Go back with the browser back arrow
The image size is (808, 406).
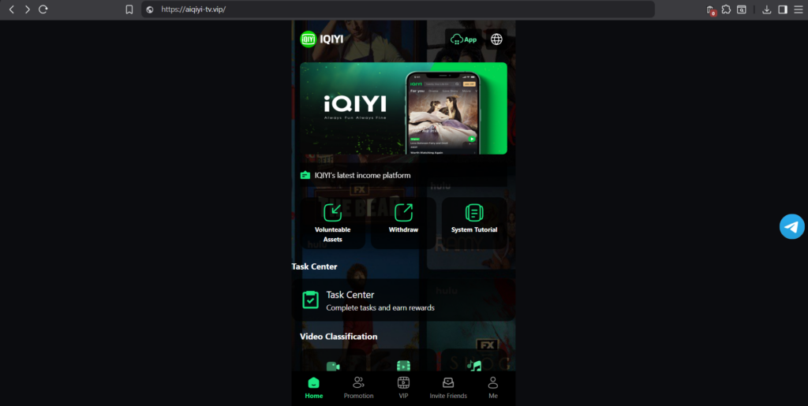tap(11, 9)
